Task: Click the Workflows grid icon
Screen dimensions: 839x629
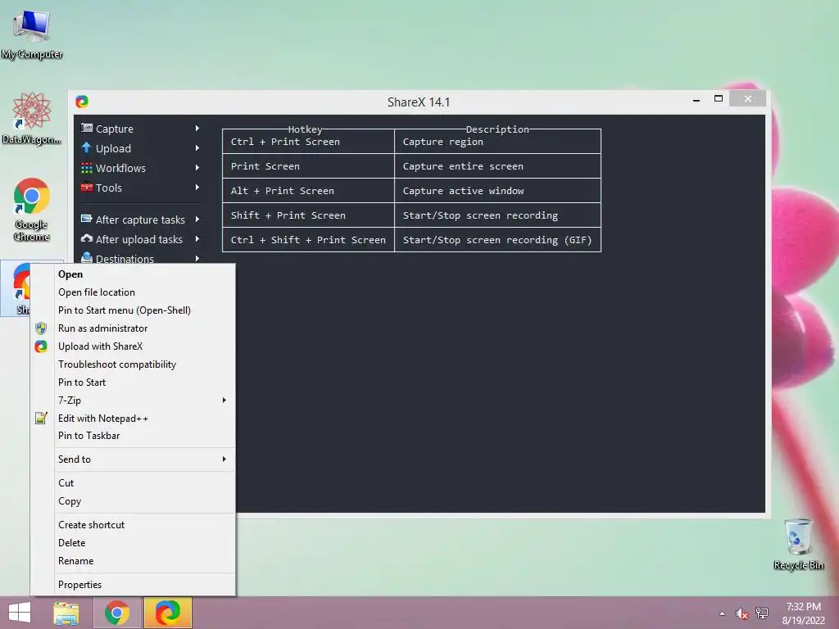Action: pos(87,168)
